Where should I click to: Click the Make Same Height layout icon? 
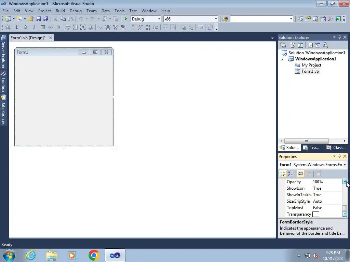click(75, 27)
